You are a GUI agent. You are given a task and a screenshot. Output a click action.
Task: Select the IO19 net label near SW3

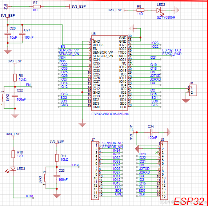pyautogui.click(x=75, y=165)
